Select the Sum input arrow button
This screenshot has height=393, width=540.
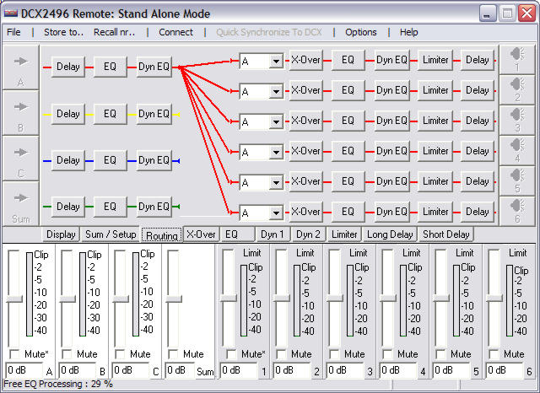pyautogui.click(x=20, y=204)
